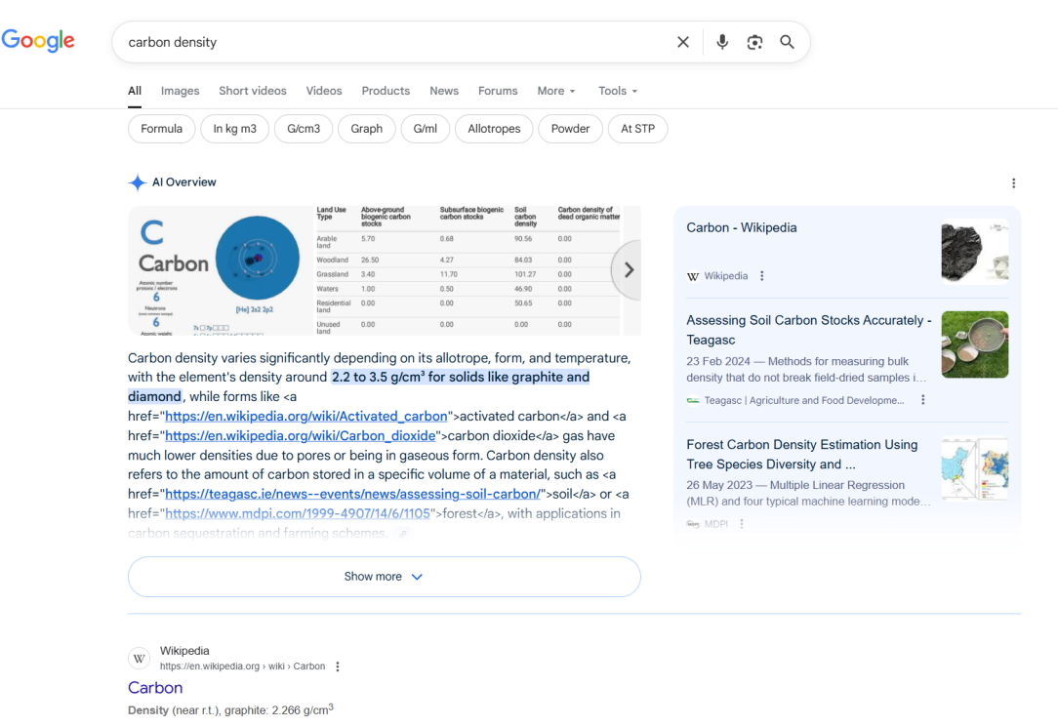Open the Tools dropdown

coord(618,91)
